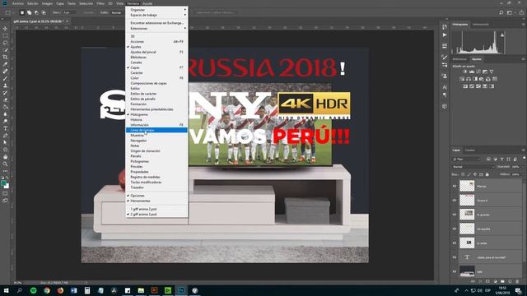Click lock all layer icon

(x=487, y=174)
